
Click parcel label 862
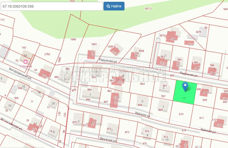pyautogui.click(x=94, y=77)
